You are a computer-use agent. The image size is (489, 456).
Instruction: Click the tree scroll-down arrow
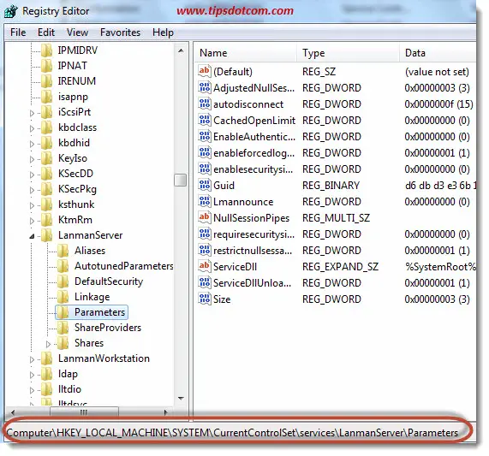click(181, 399)
